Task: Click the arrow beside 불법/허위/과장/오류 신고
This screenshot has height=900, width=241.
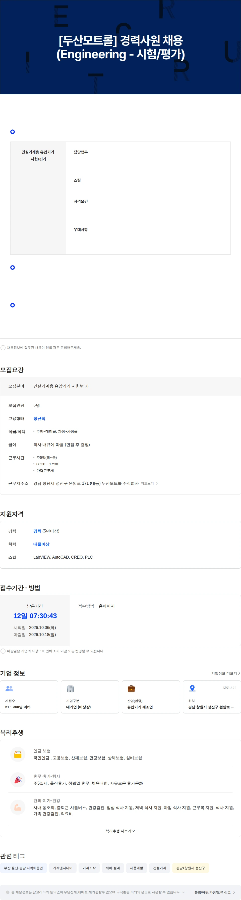Action: [x=234, y=892]
